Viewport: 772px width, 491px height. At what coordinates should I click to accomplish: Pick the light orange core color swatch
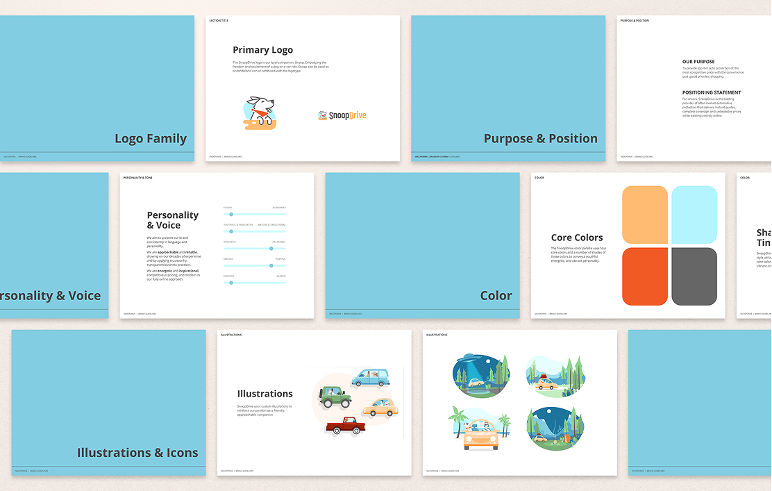(x=645, y=215)
